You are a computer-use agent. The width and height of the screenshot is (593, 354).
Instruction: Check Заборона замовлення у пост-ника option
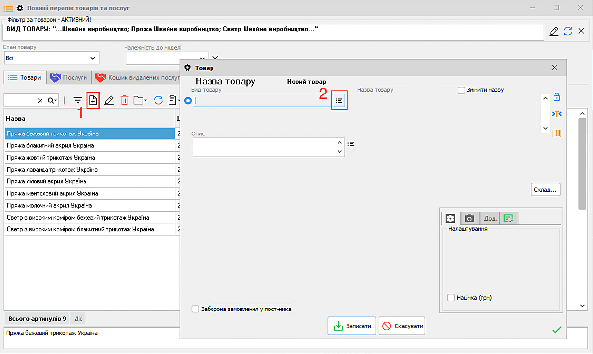pyautogui.click(x=195, y=310)
